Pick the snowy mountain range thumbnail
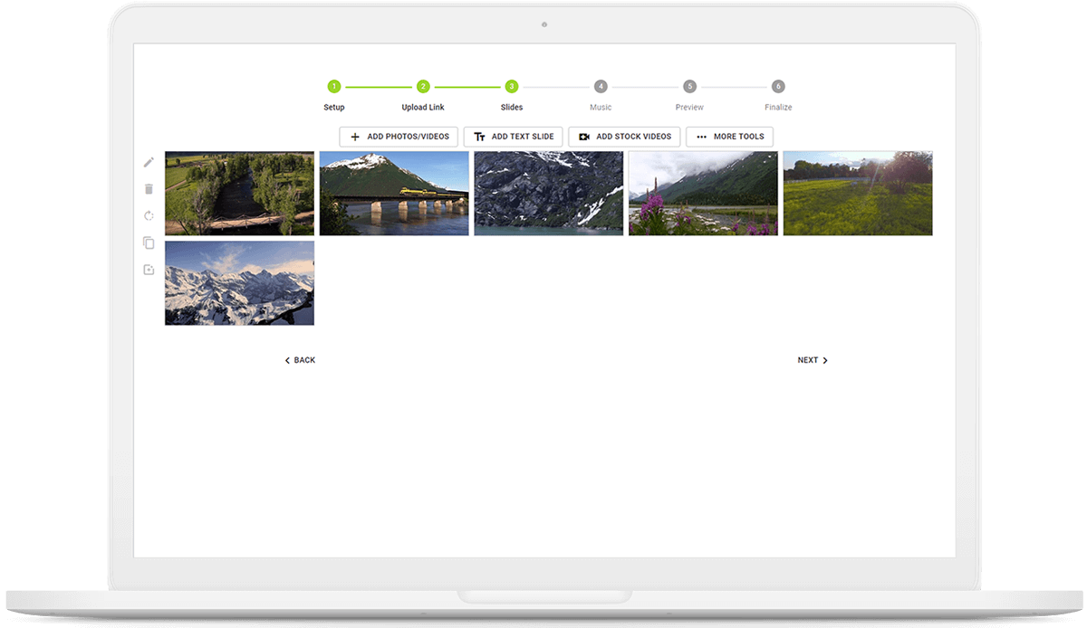The height and width of the screenshot is (628, 1087). point(239,282)
